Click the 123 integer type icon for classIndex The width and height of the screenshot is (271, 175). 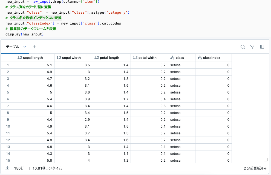tap(200, 58)
